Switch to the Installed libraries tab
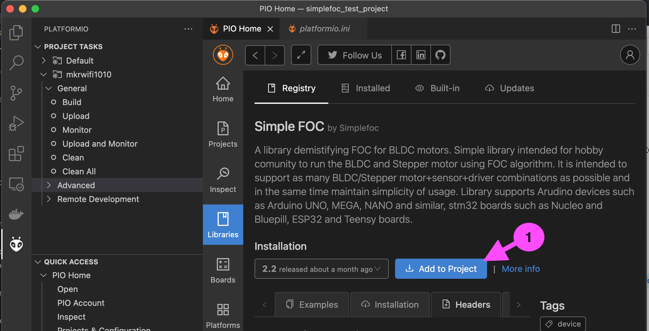Image resolution: width=649 pixels, height=331 pixels. coord(365,88)
